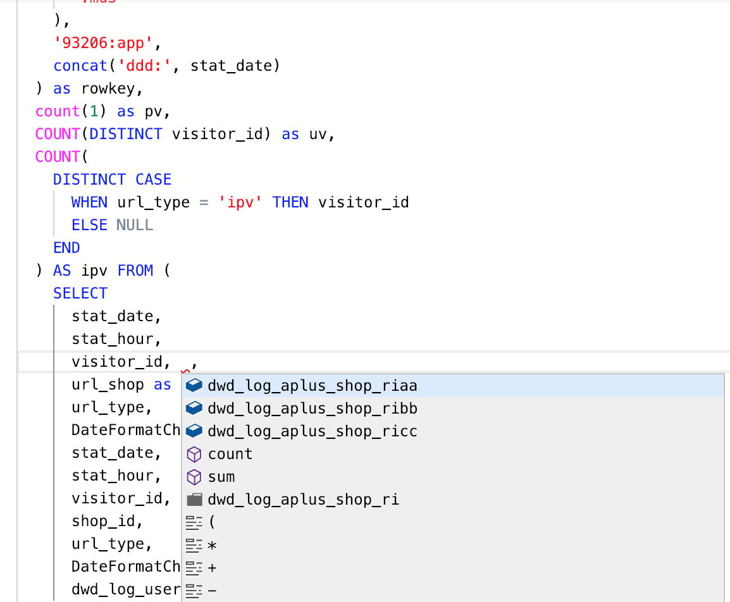The height and width of the screenshot is (602, 730).
Task: Click rowkey alias in the code
Action: coord(108,89)
